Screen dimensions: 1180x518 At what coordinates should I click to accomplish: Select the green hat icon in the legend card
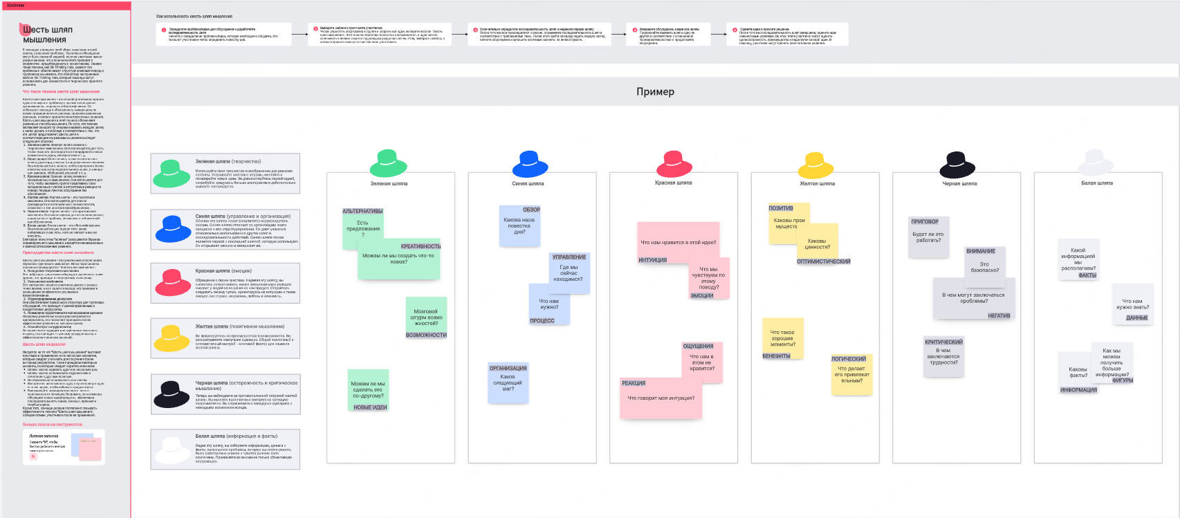(172, 173)
